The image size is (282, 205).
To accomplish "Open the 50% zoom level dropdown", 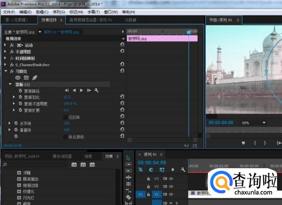I will click(264, 123).
